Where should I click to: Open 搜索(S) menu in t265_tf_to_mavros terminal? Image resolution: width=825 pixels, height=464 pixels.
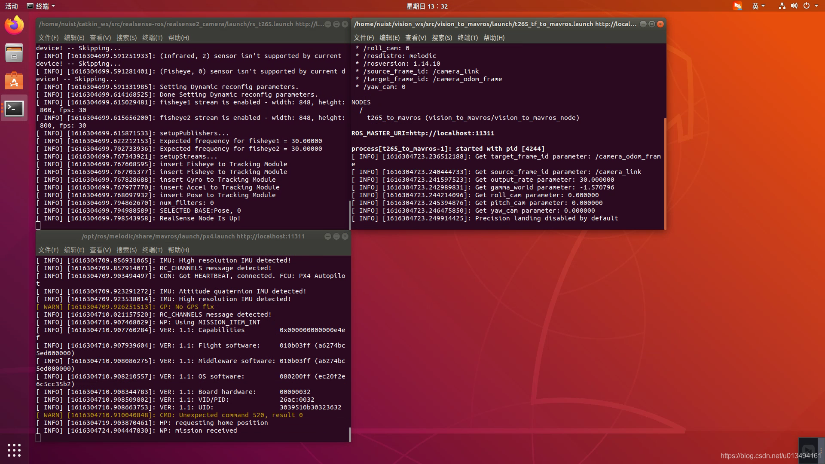[442, 38]
